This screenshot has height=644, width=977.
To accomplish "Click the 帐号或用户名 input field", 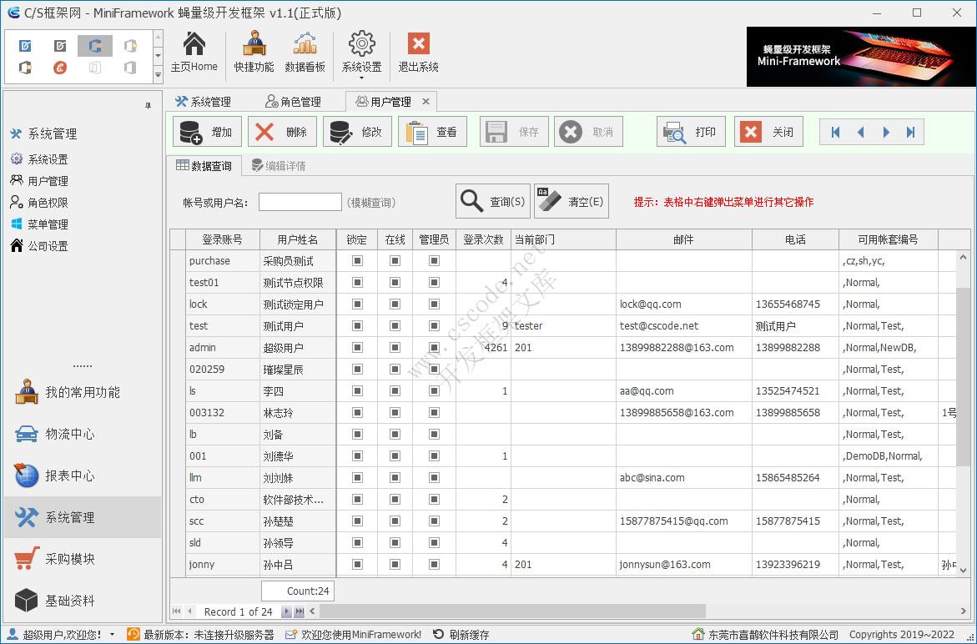I will (300, 202).
